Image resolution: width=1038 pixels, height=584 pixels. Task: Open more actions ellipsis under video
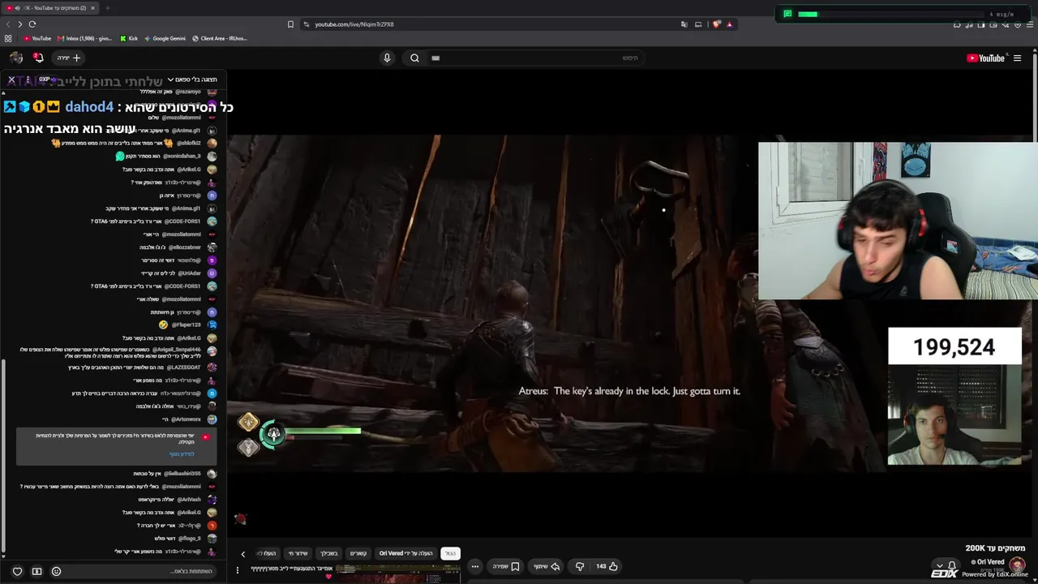[475, 566]
